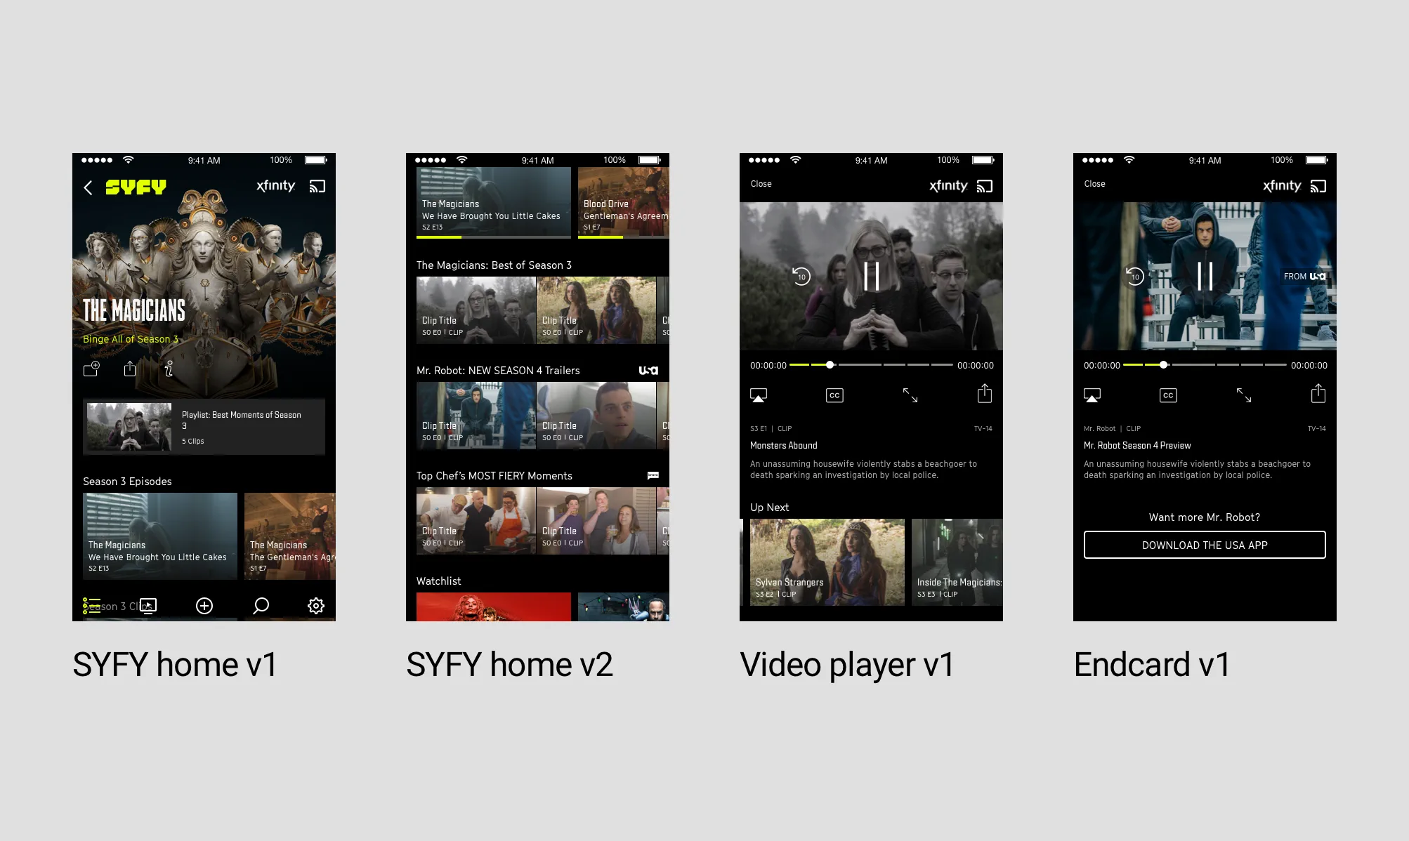This screenshot has height=841, width=1409.
Task: Open the search tab in the bottom navigation
Action: pos(261,606)
